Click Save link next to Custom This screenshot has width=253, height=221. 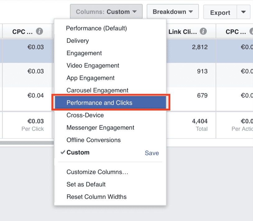[x=152, y=153]
